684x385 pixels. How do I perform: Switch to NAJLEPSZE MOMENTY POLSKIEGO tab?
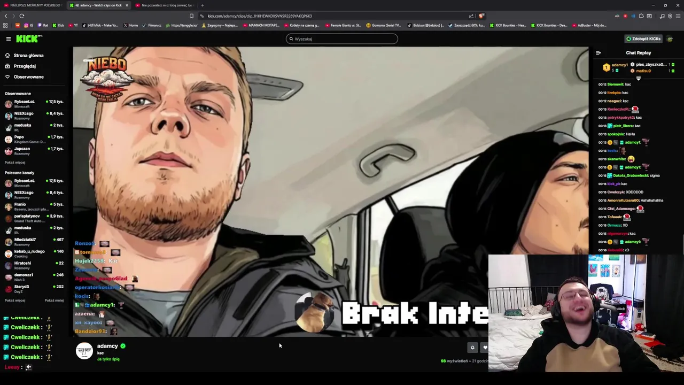point(33,5)
